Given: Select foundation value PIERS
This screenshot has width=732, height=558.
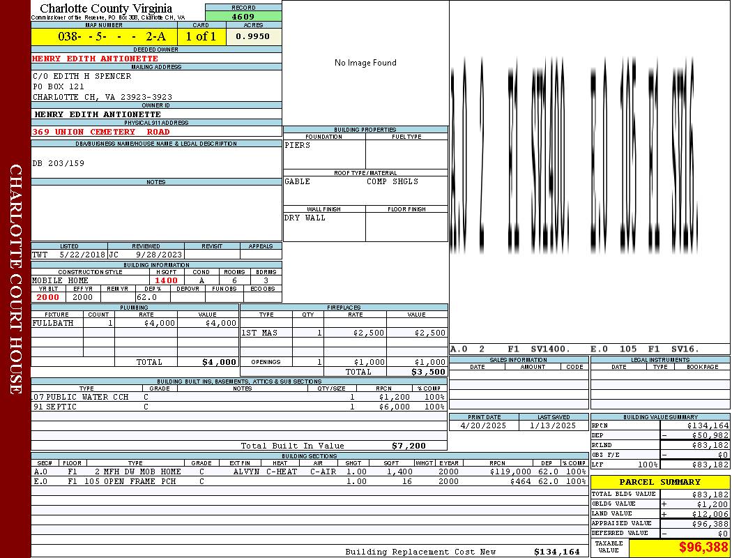Looking at the screenshot, I should click(298, 145).
